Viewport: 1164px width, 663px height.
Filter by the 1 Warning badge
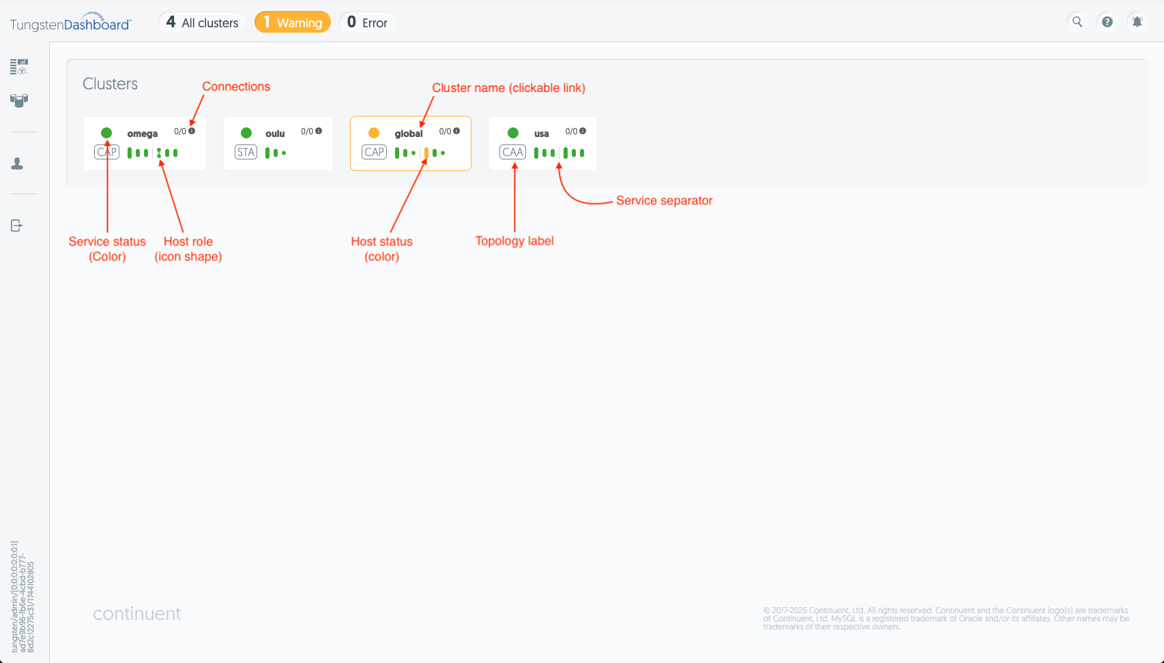point(293,22)
